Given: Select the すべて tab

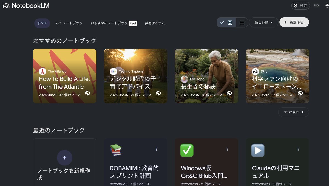Looking at the screenshot, I should click(42, 23).
